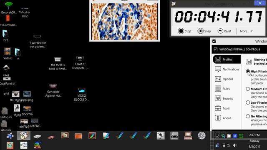Open the DrS folder on desktop
Viewport: 267px width, 150px height.
pyautogui.click(x=5, y=36)
